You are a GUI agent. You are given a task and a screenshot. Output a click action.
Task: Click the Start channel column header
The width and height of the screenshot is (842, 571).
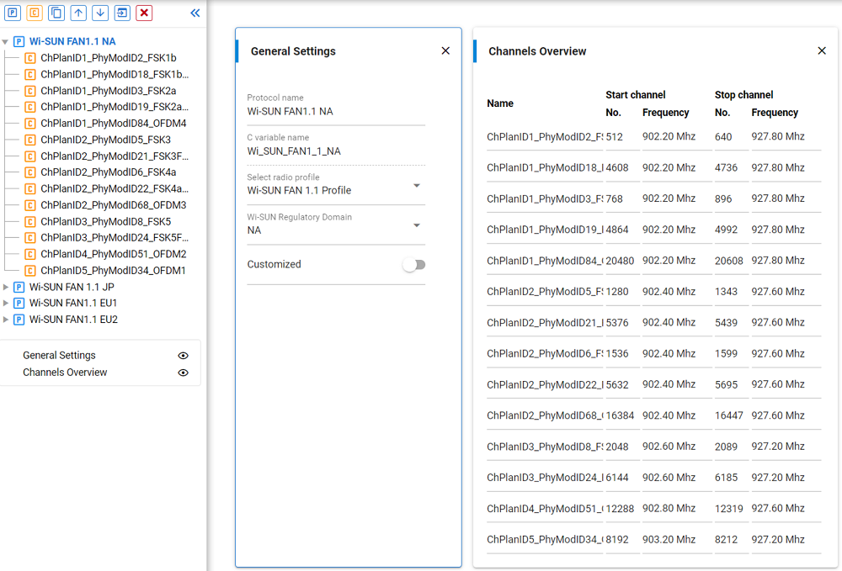(635, 95)
